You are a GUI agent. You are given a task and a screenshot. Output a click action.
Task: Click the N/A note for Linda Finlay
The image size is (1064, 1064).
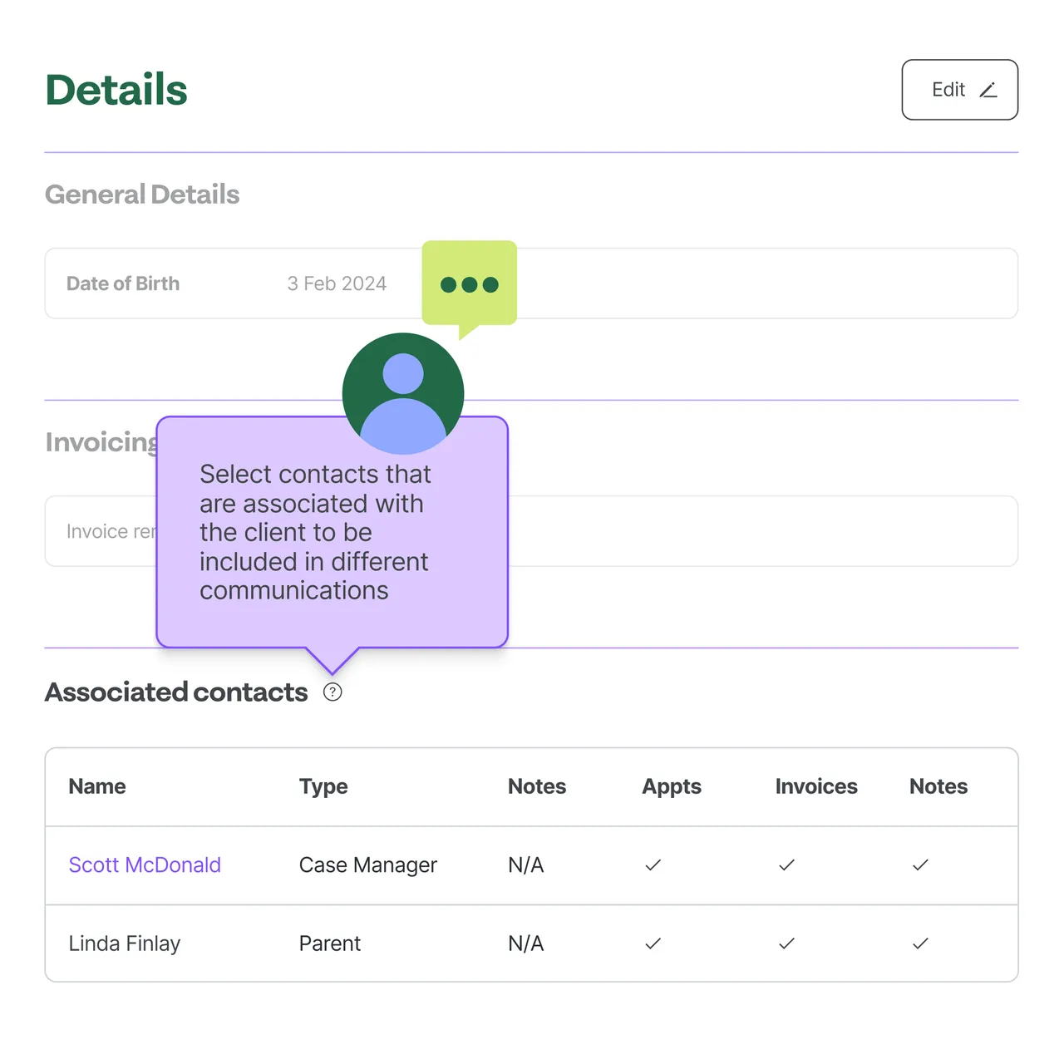point(525,943)
